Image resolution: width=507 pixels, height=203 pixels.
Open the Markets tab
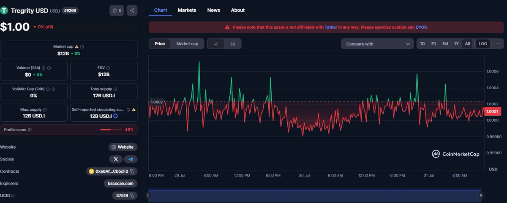(187, 10)
